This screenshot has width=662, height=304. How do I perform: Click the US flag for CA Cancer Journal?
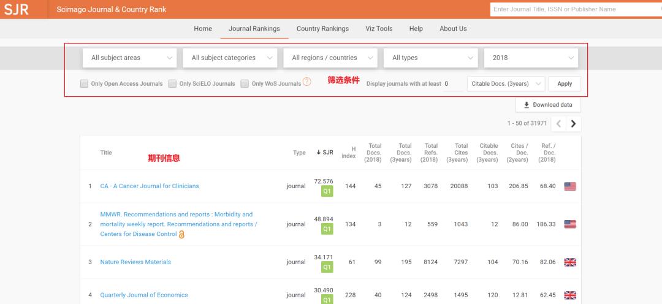click(569, 186)
